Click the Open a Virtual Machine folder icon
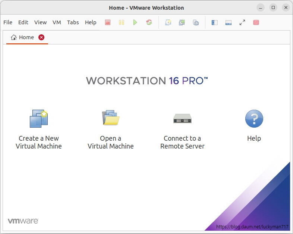293x234 pixels. pos(111,118)
